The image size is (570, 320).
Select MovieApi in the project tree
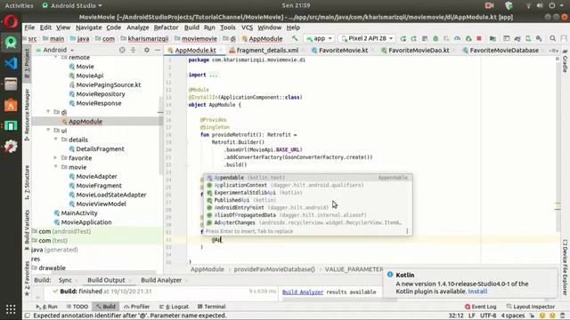click(89, 76)
